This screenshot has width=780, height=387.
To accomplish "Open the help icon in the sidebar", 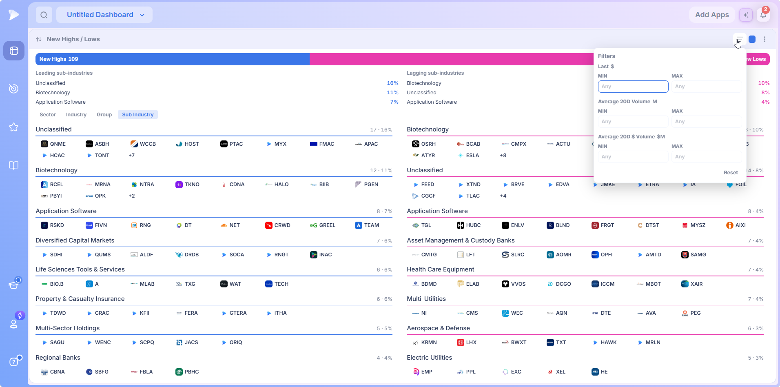I will (x=15, y=361).
